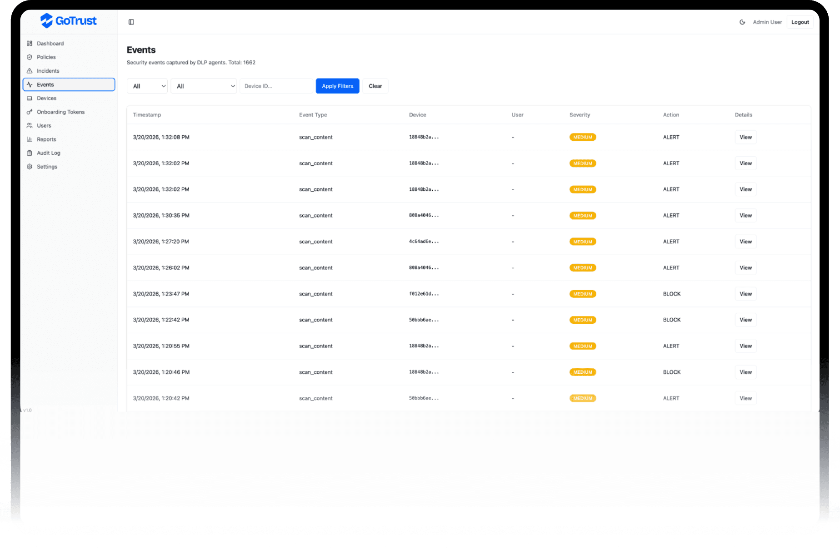
Task: View details of 1:20:55 PM event
Action: (x=745, y=346)
